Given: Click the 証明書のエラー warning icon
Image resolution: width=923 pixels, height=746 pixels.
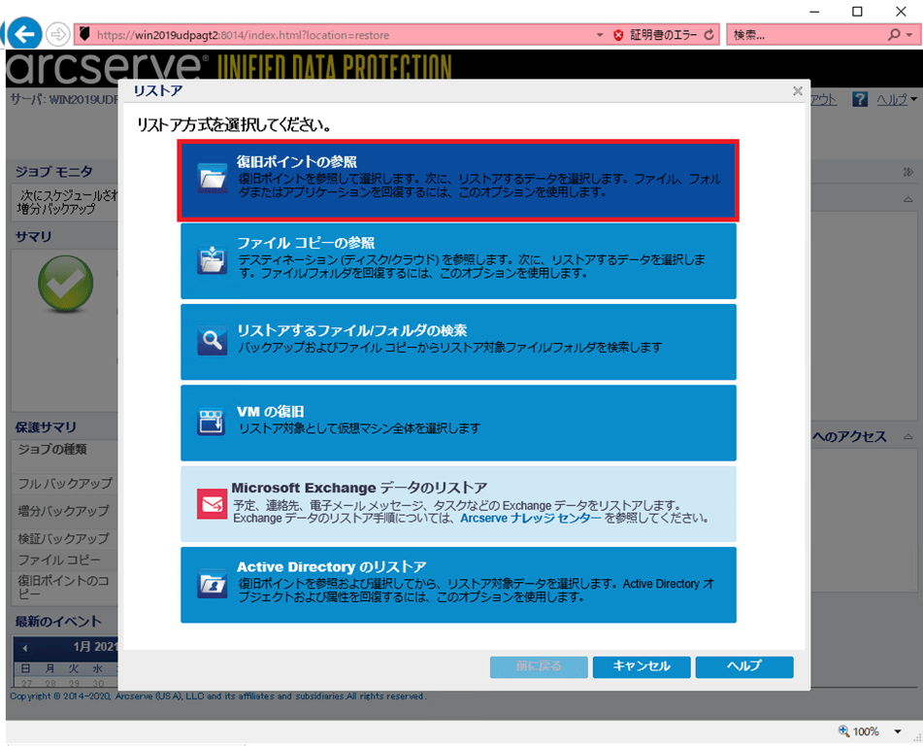Looking at the screenshot, I should pyautogui.click(x=618, y=35).
